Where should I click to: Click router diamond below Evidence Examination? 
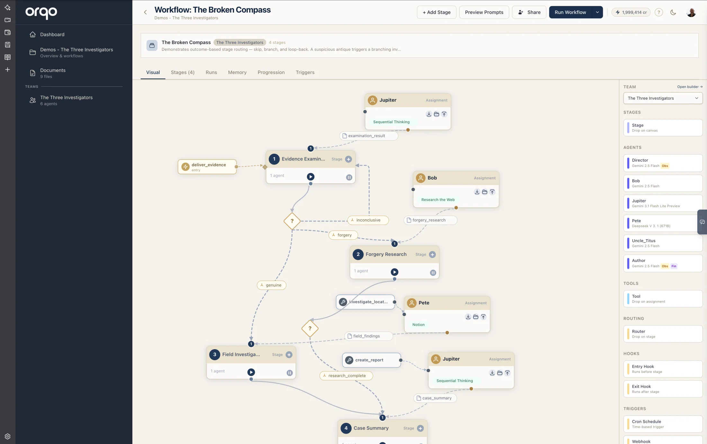[x=292, y=221]
